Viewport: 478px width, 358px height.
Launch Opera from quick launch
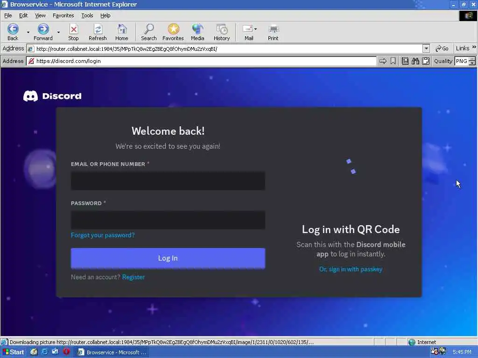tap(66, 352)
